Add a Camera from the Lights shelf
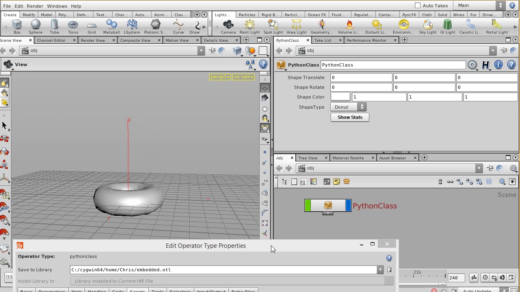The width and height of the screenshot is (520, 292). tap(228, 27)
